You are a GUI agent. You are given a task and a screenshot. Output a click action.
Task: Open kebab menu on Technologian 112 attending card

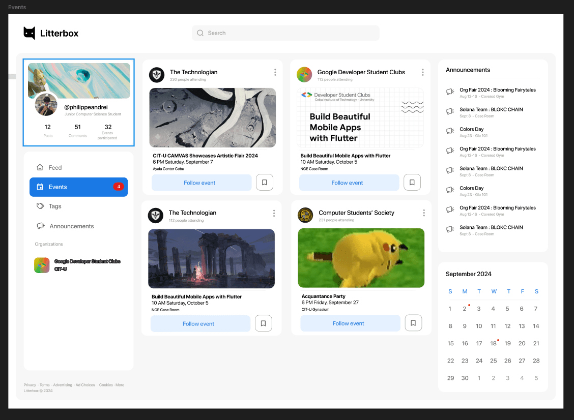(274, 213)
